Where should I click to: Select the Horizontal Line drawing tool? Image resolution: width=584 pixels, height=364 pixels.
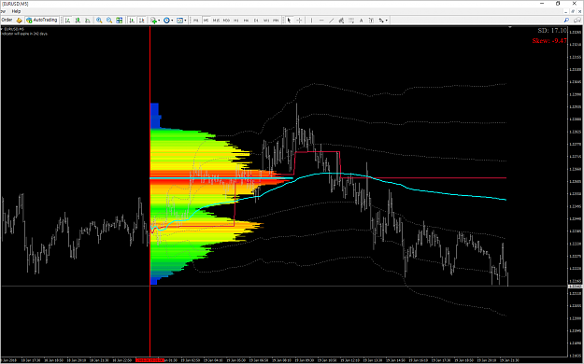321,21
